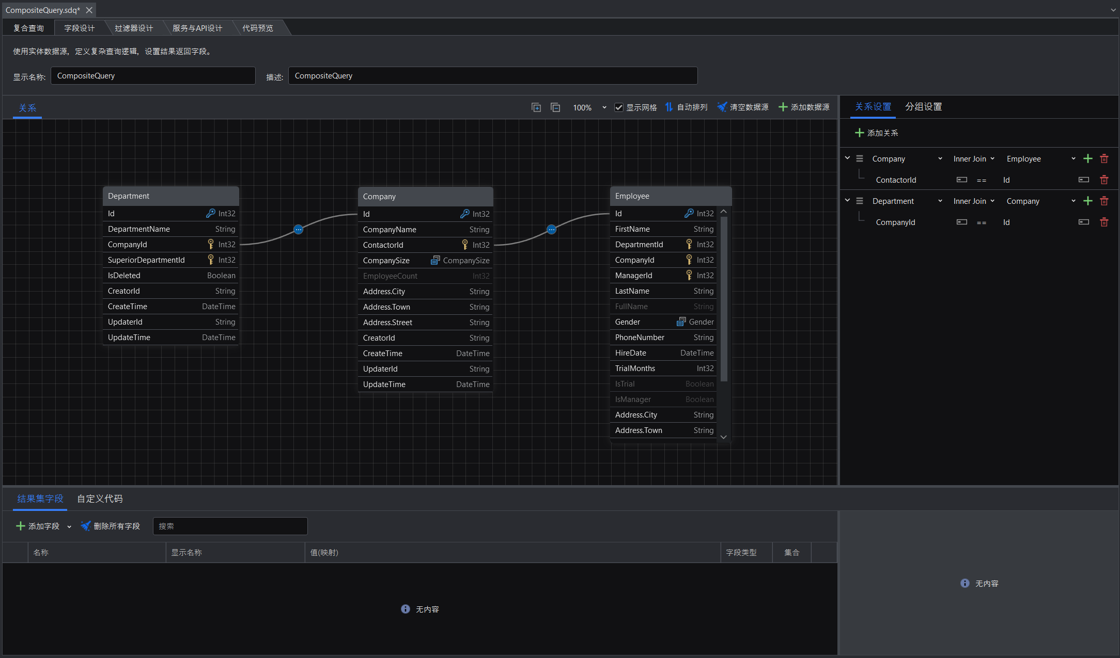Open the document tab overflow chevron
The height and width of the screenshot is (658, 1120).
(x=1113, y=10)
